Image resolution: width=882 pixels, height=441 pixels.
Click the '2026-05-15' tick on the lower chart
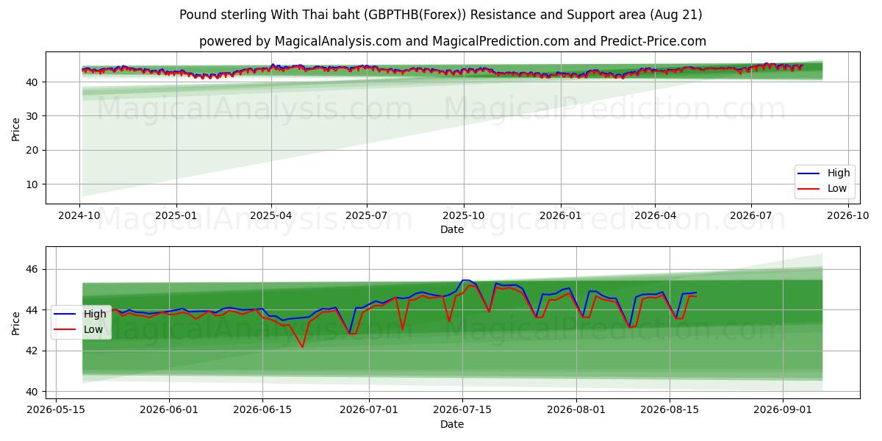[56, 410]
